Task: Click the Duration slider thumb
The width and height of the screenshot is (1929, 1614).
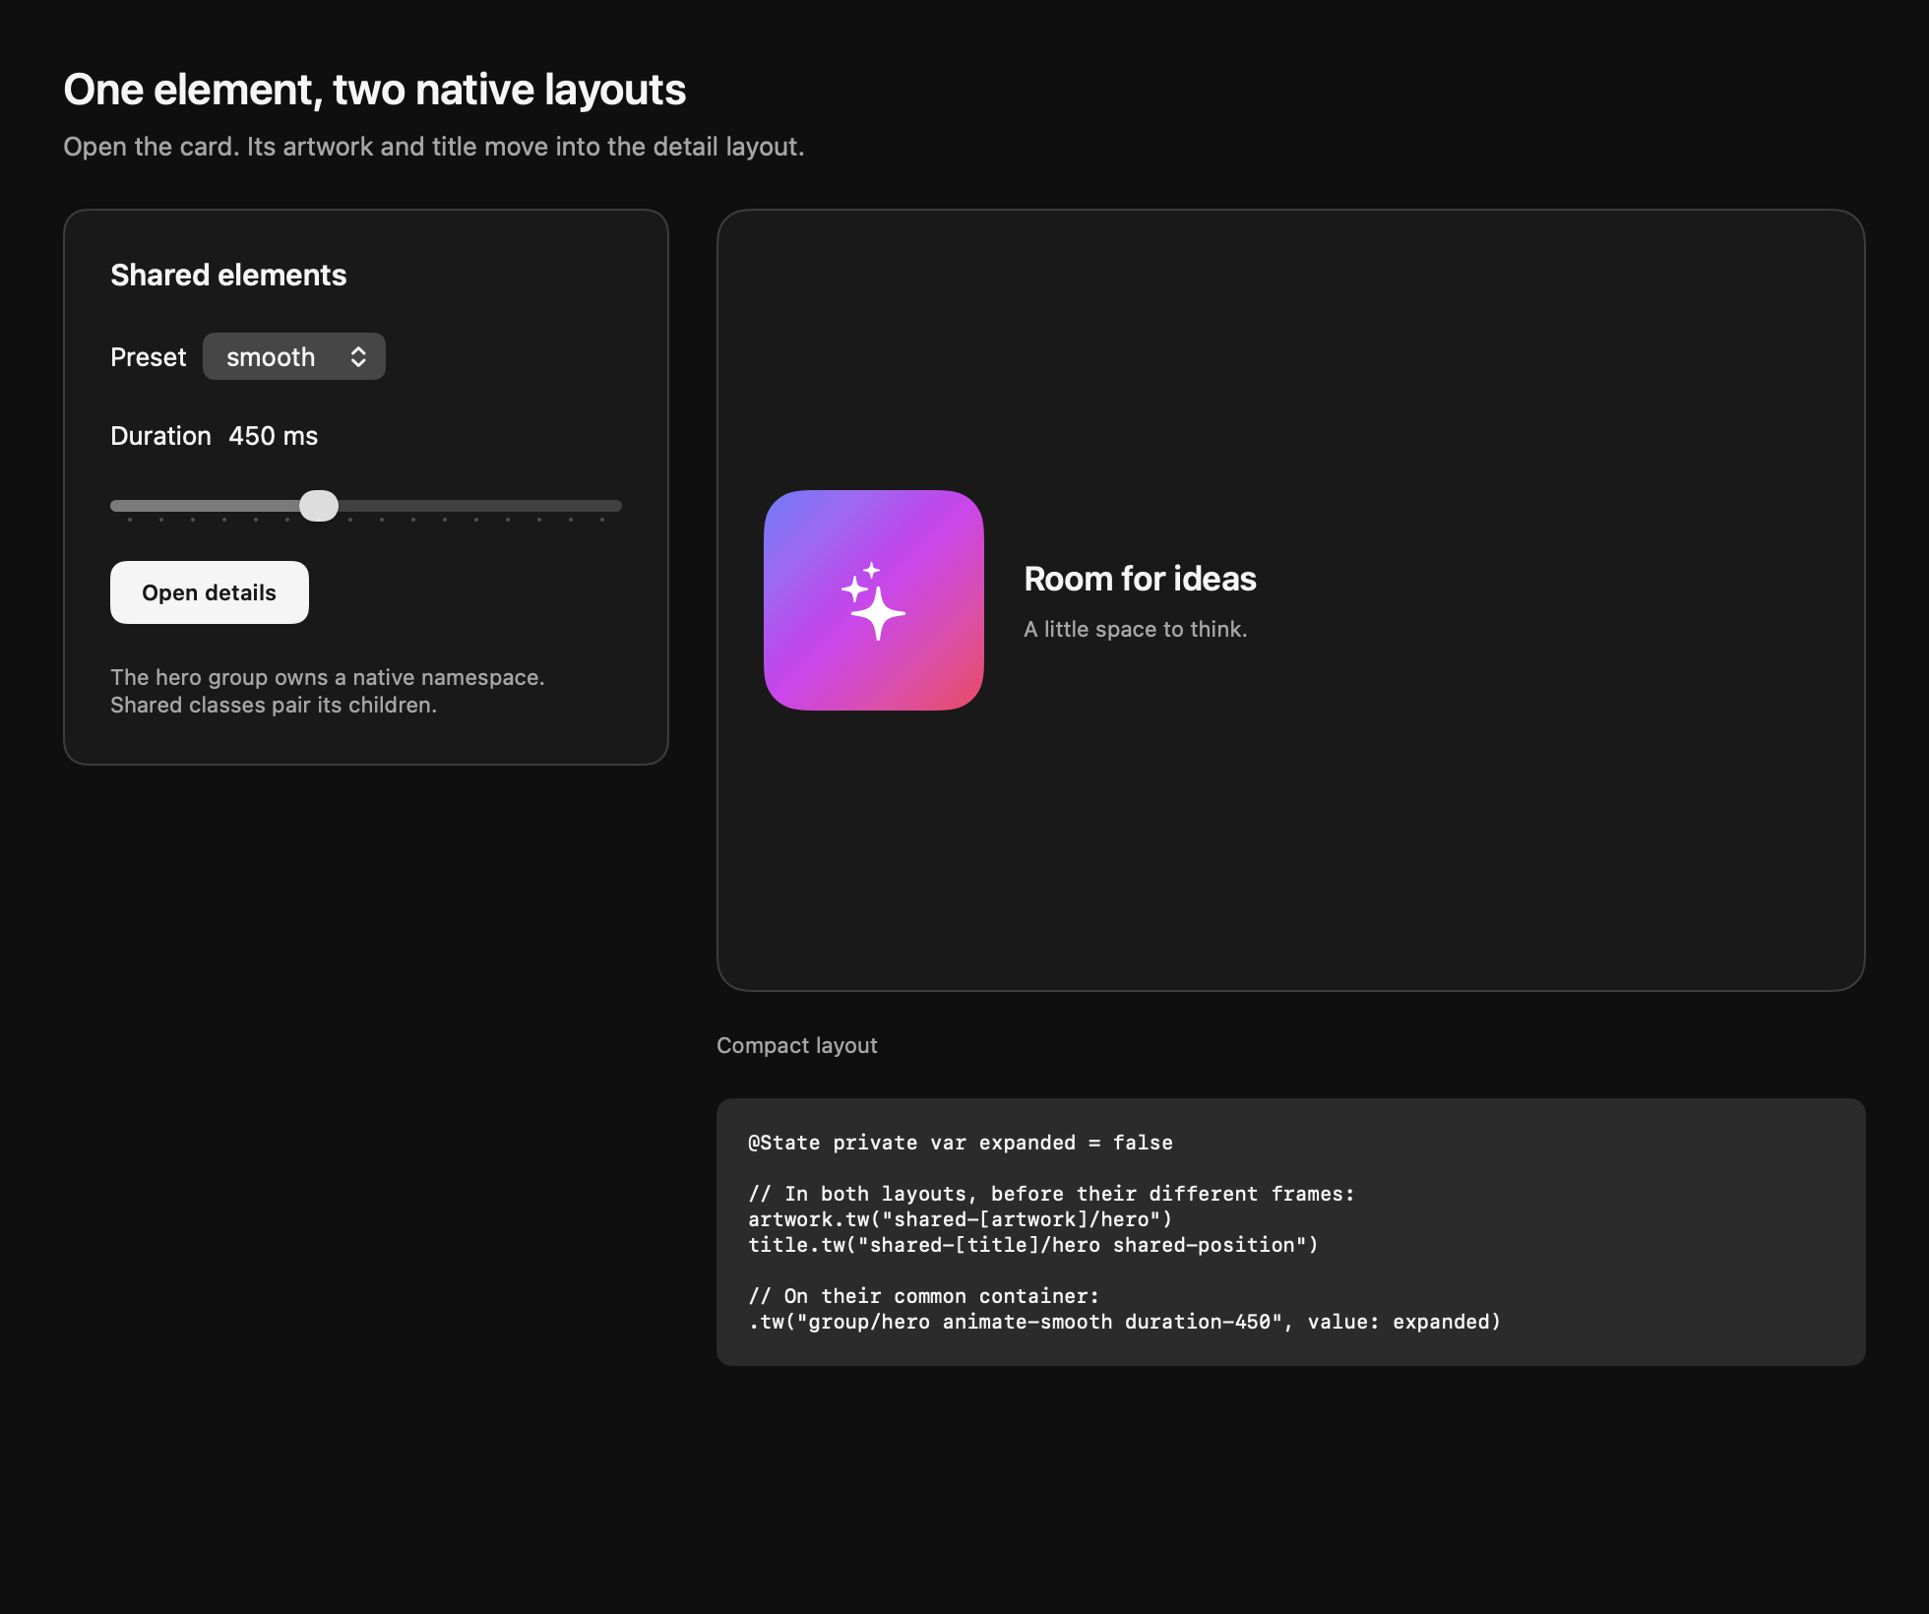Action: pyautogui.click(x=319, y=506)
